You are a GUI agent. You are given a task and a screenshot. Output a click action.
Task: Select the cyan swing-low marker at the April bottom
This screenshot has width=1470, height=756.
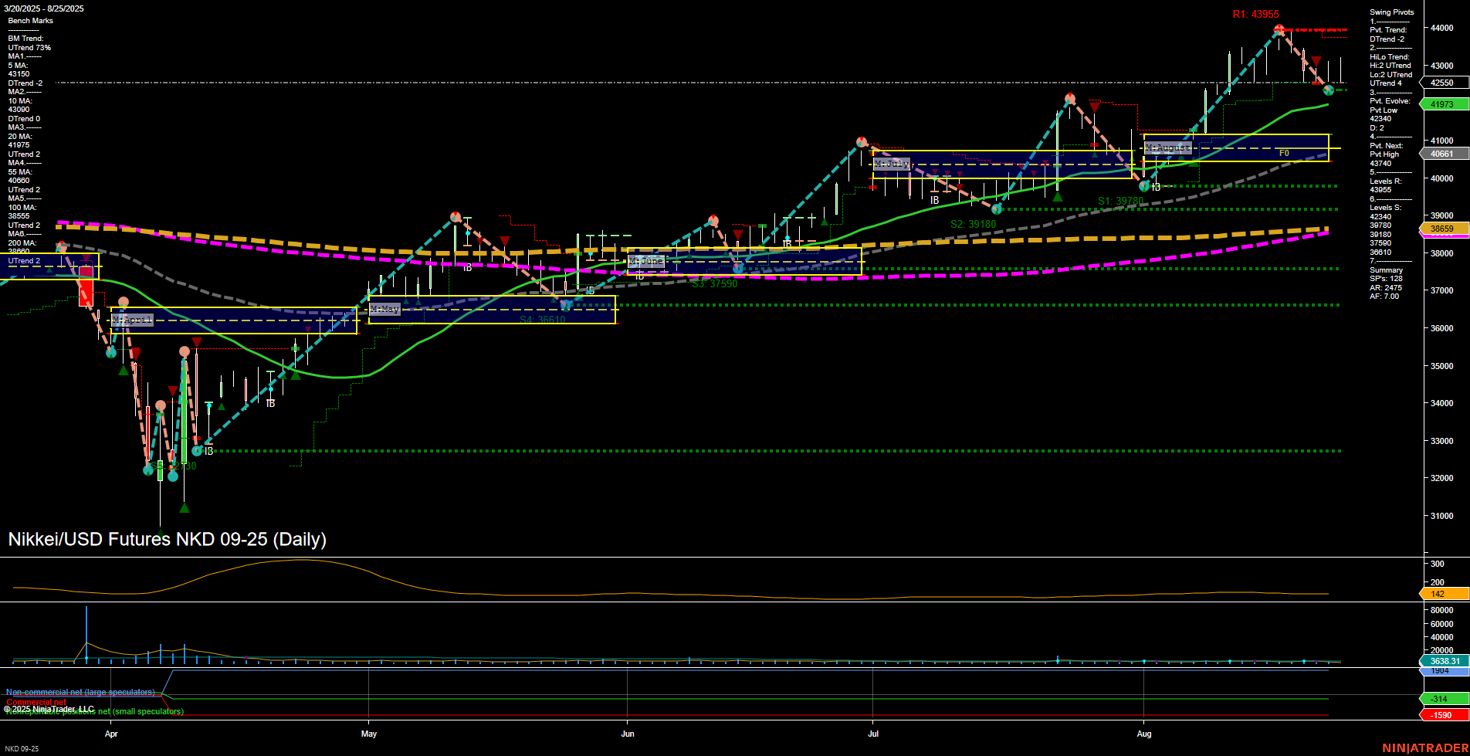point(171,477)
